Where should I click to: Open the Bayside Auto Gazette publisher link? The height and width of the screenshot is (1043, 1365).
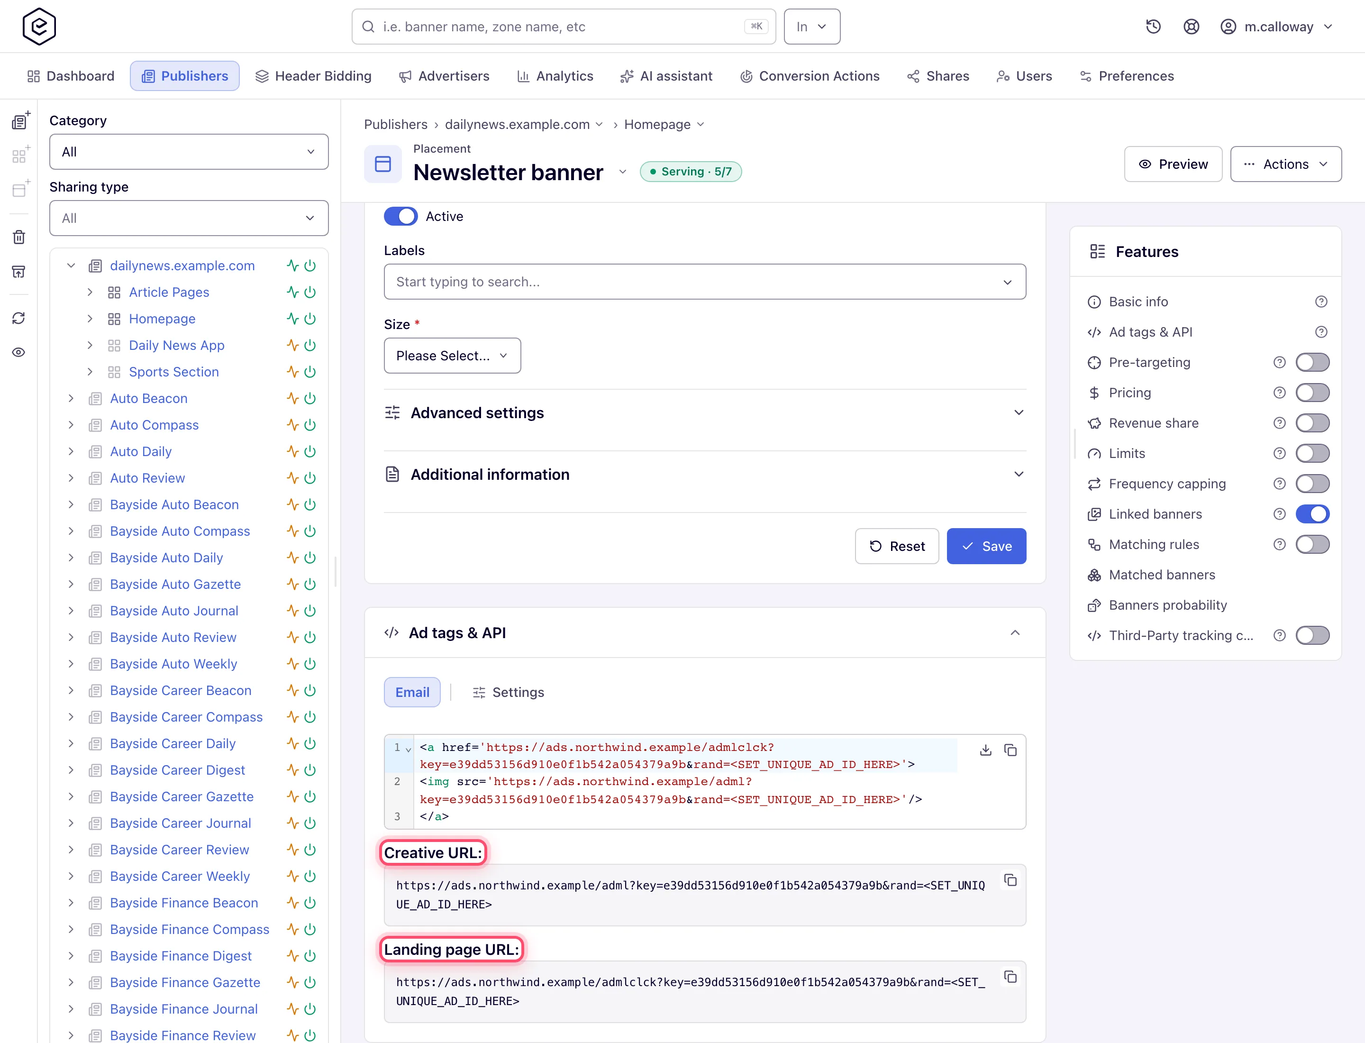click(x=175, y=584)
